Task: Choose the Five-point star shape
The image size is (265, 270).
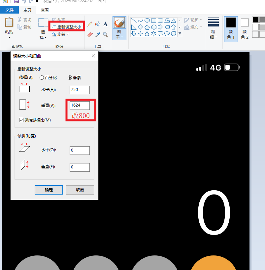Action: [x=147, y=33]
